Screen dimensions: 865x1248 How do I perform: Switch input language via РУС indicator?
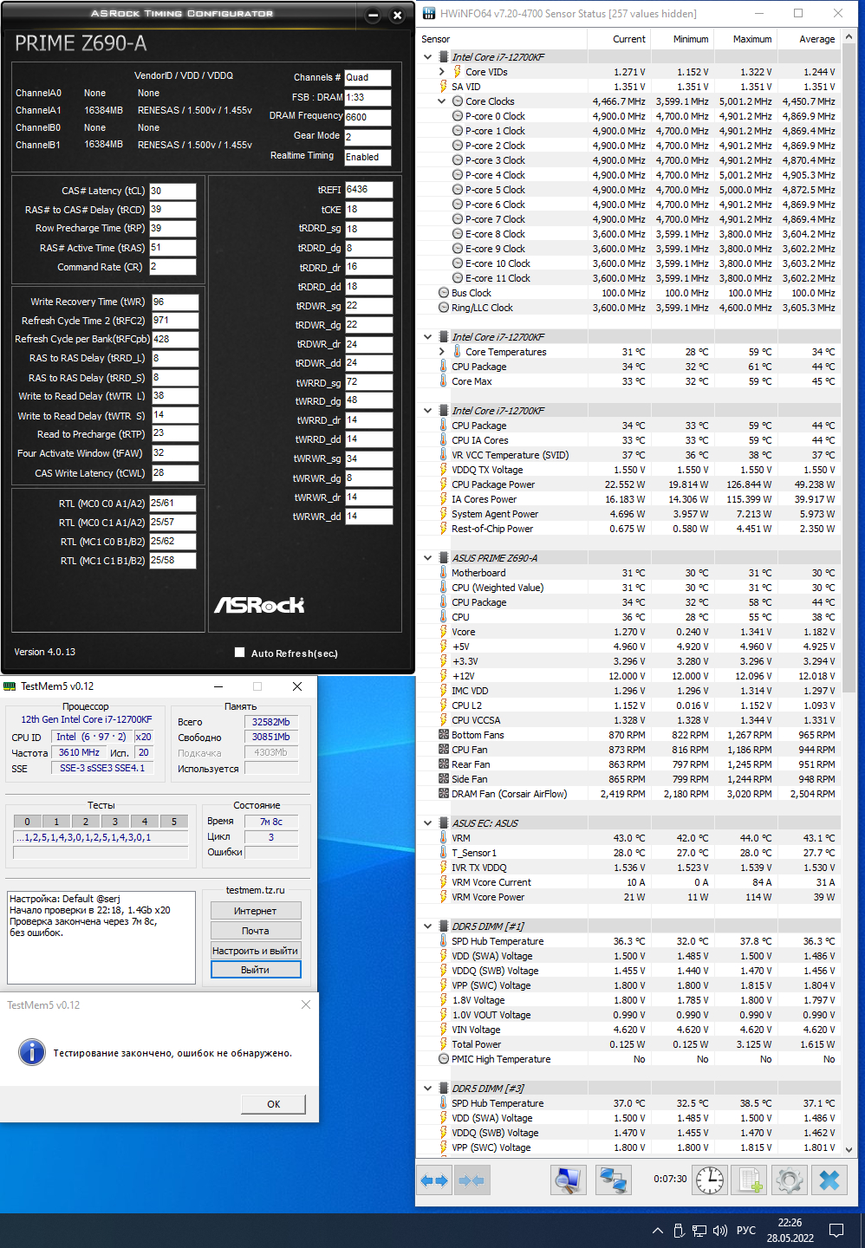coord(745,1231)
